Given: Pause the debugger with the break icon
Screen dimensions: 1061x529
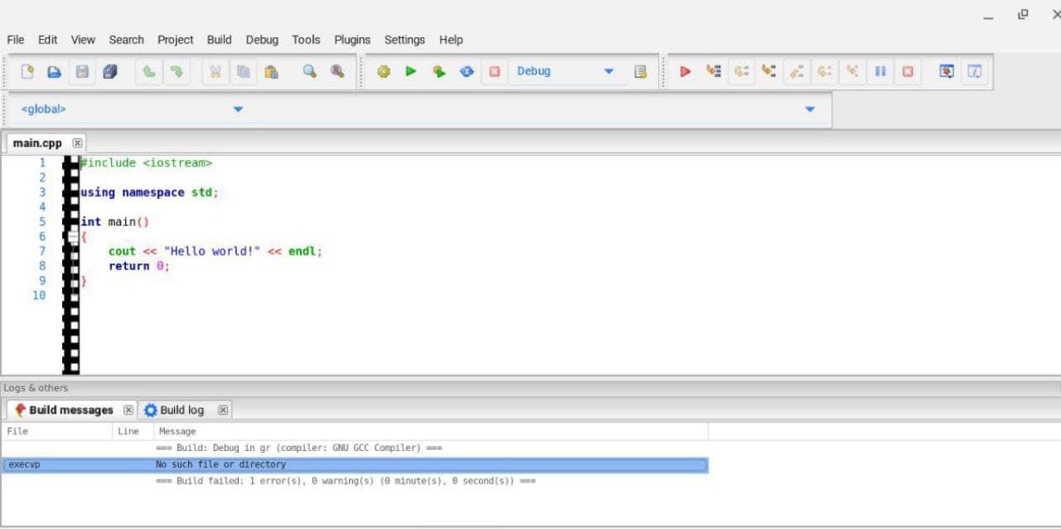Looking at the screenshot, I should pyautogui.click(x=880, y=71).
